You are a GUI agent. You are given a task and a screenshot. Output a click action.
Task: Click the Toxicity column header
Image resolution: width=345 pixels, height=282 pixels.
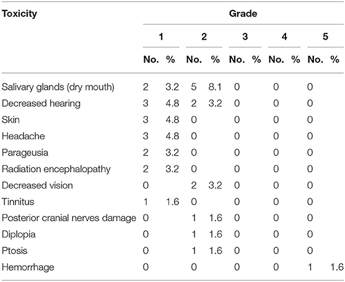tap(19, 14)
